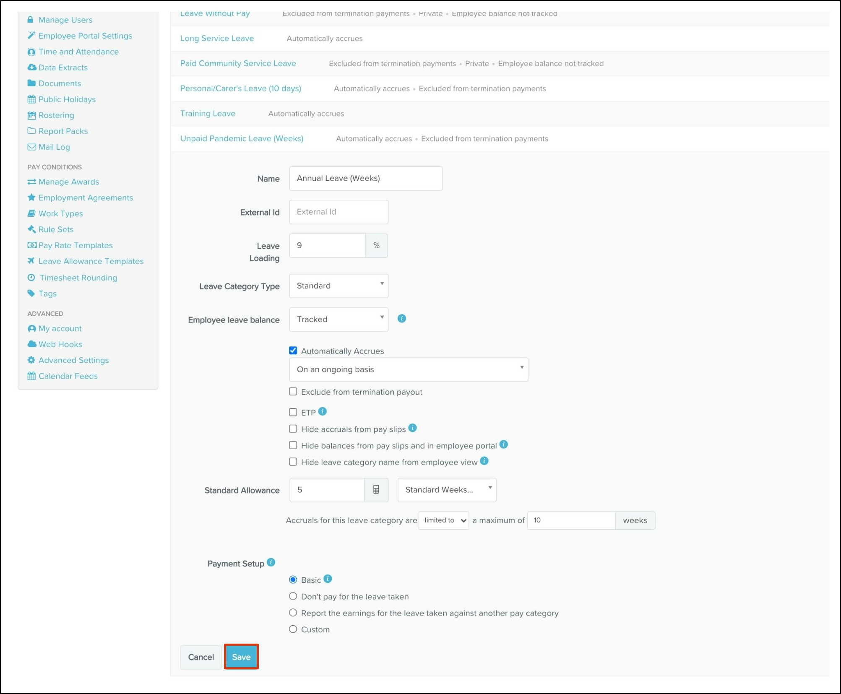This screenshot has height=694, width=841.
Task: Click the ETP info icon
Action: coord(322,411)
